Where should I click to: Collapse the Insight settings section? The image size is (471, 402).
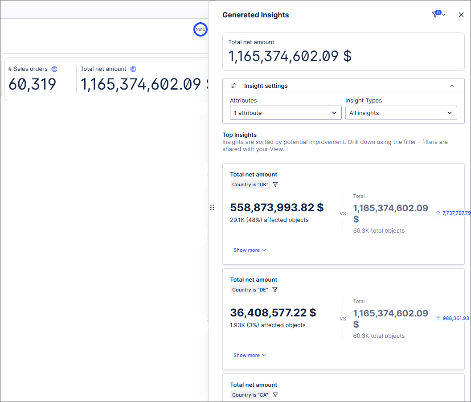click(x=452, y=86)
